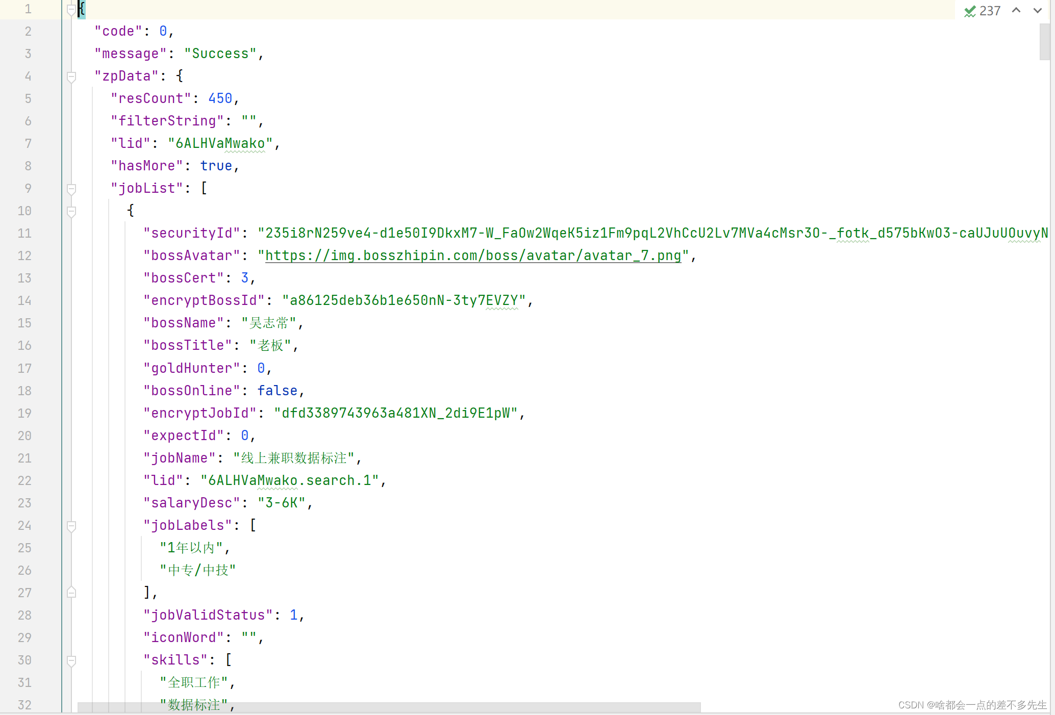The height and width of the screenshot is (715, 1055).
Task: Select the jobName value field
Action: tap(296, 458)
